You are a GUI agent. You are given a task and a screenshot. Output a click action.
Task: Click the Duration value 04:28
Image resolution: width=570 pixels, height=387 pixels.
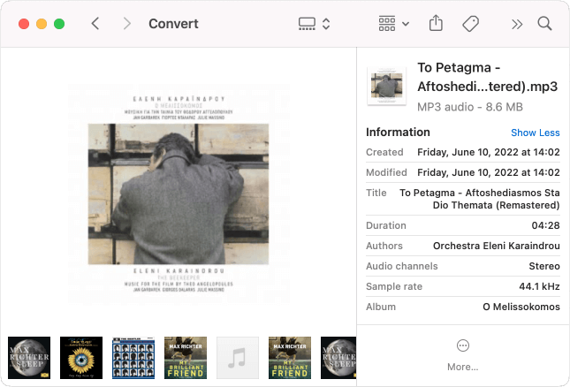click(x=545, y=225)
